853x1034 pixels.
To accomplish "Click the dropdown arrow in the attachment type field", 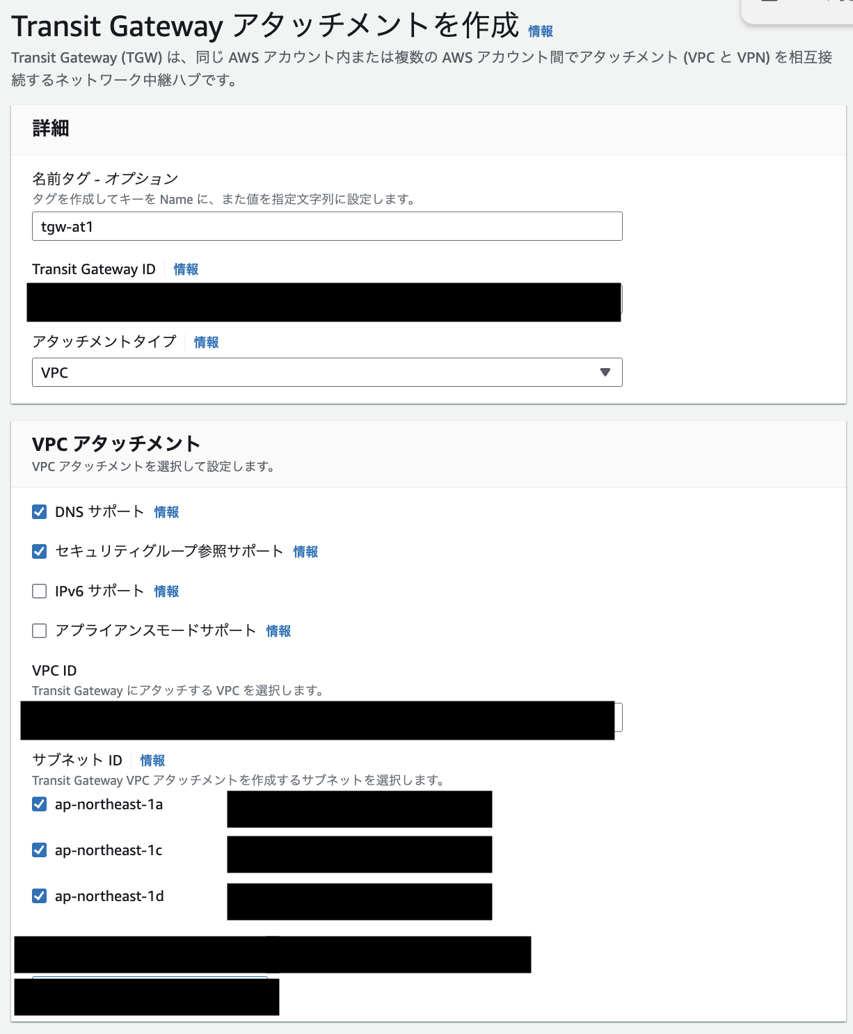I will pos(605,372).
